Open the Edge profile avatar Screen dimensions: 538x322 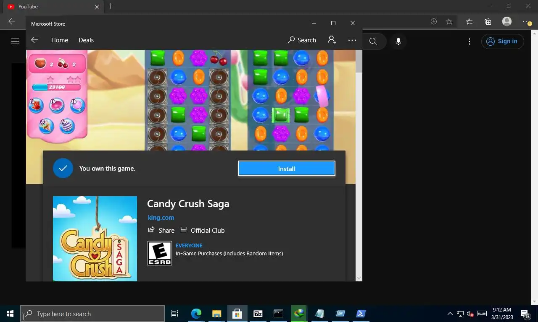point(507,21)
